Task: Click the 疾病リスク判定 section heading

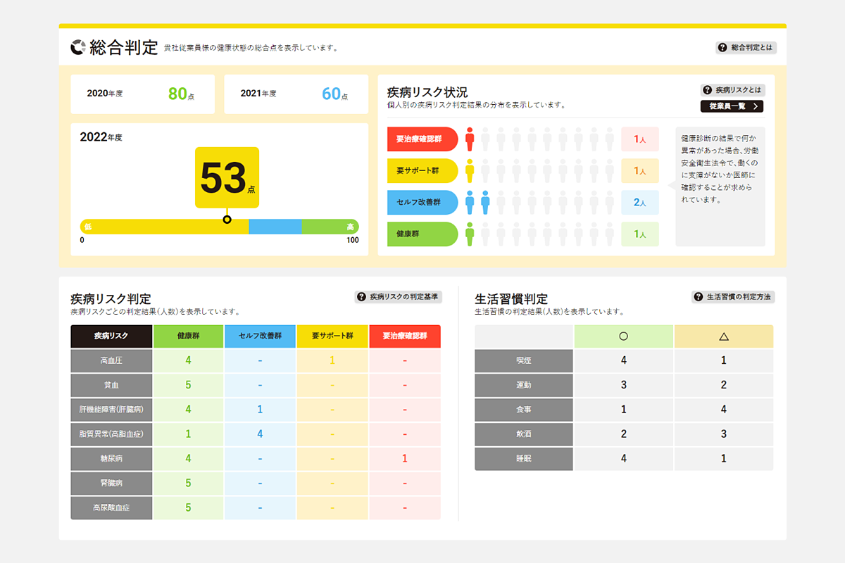Action: (x=111, y=299)
